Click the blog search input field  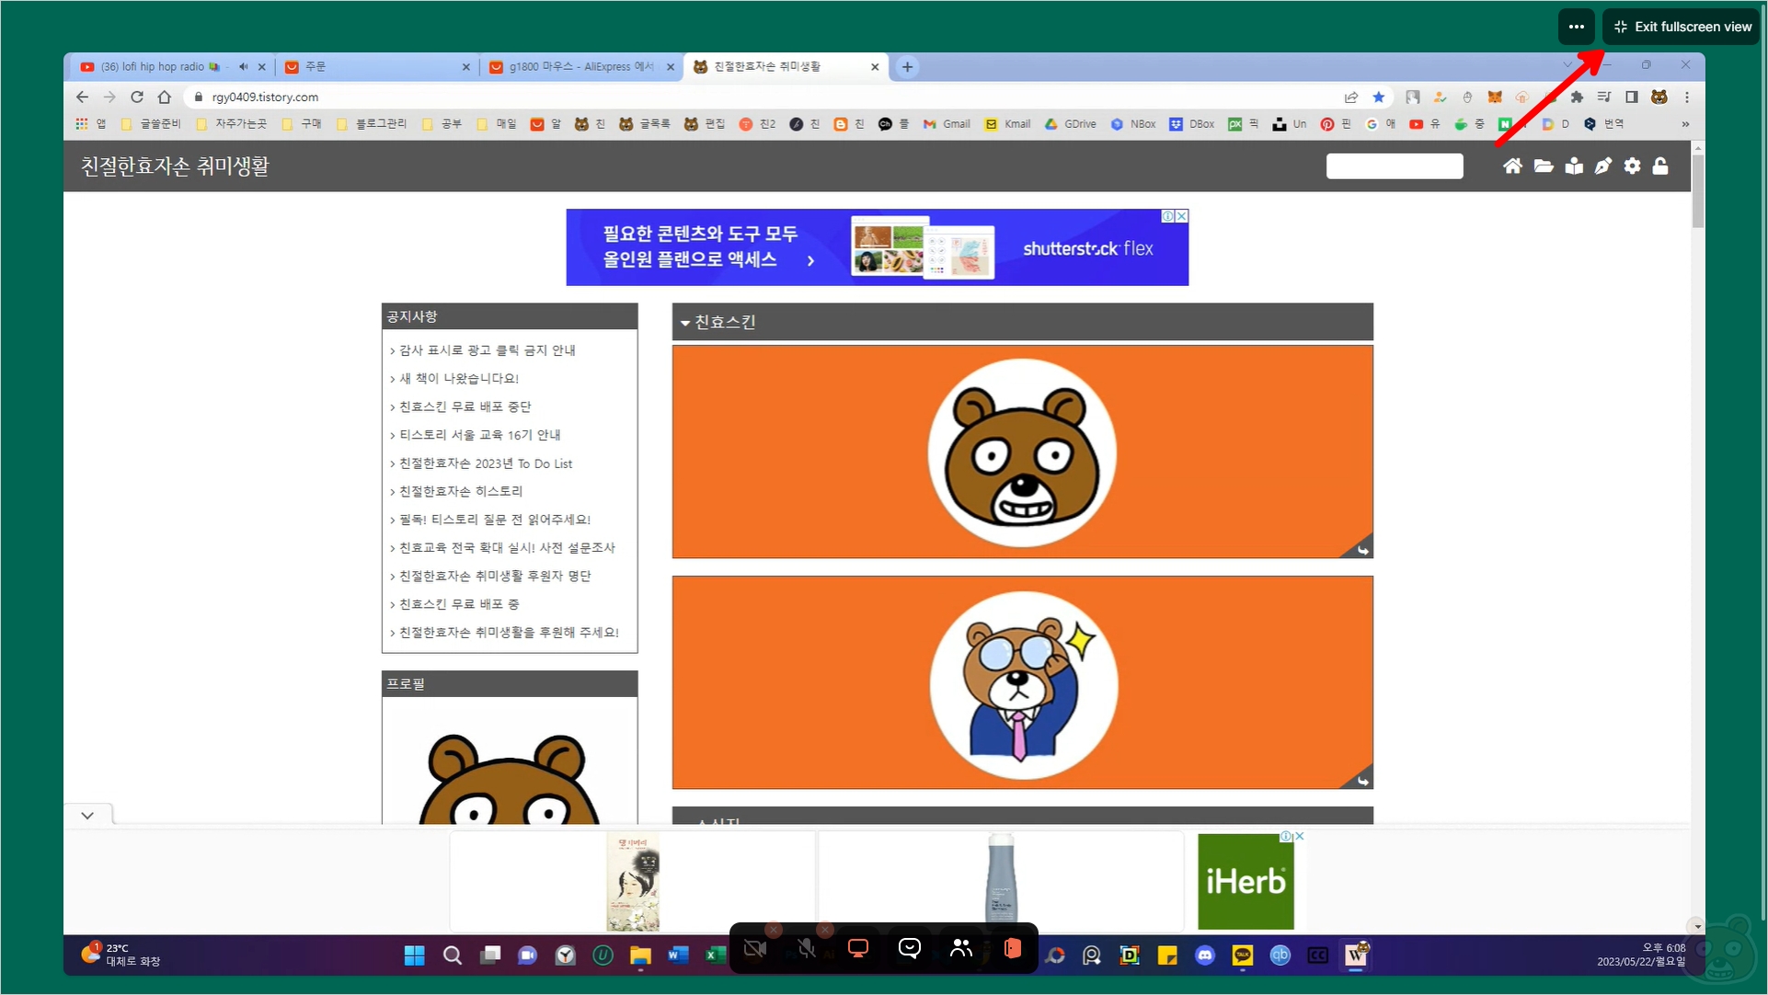coord(1394,166)
